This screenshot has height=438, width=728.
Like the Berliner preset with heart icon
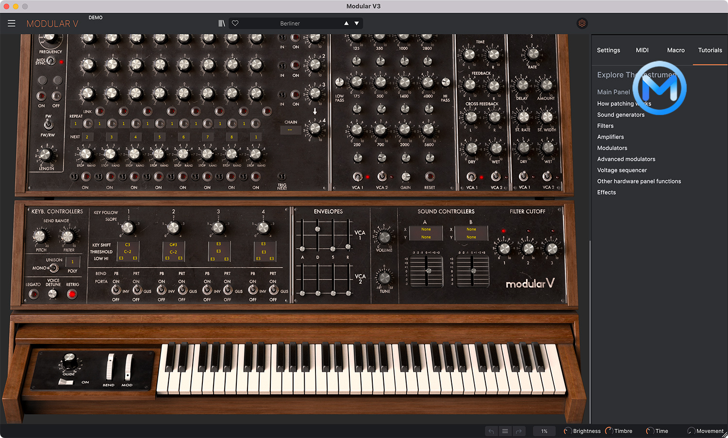click(x=235, y=23)
